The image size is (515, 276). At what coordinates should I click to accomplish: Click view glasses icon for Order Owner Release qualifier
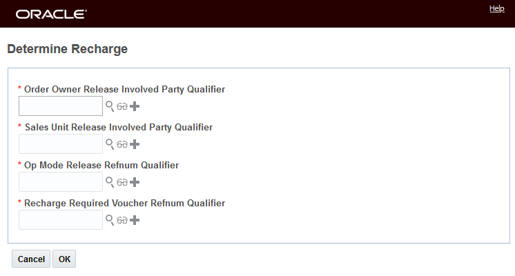pyautogui.click(x=122, y=106)
